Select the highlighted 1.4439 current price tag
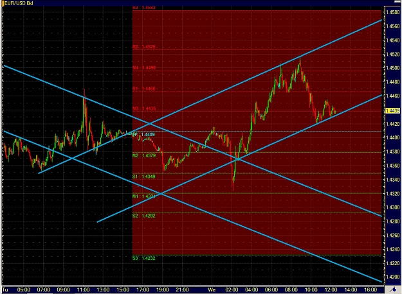The height and width of the screenshot is (294, 402). point(393,110)
